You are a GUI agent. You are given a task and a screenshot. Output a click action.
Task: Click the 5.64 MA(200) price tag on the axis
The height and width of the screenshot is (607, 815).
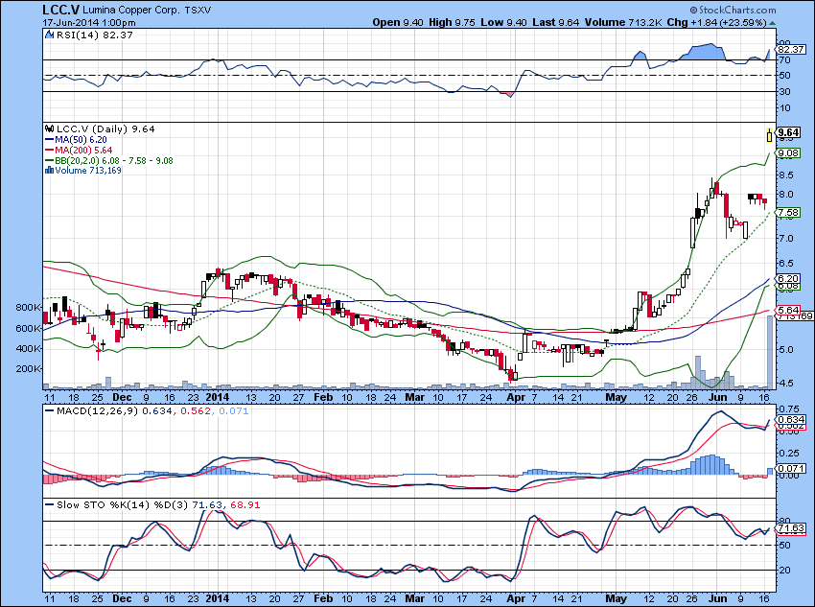tap(788, 310)
